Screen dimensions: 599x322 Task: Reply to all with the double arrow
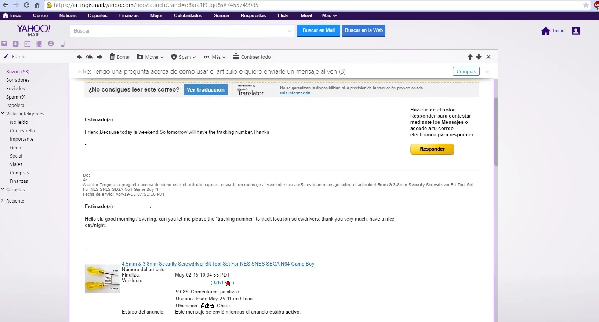coord(89,57)
